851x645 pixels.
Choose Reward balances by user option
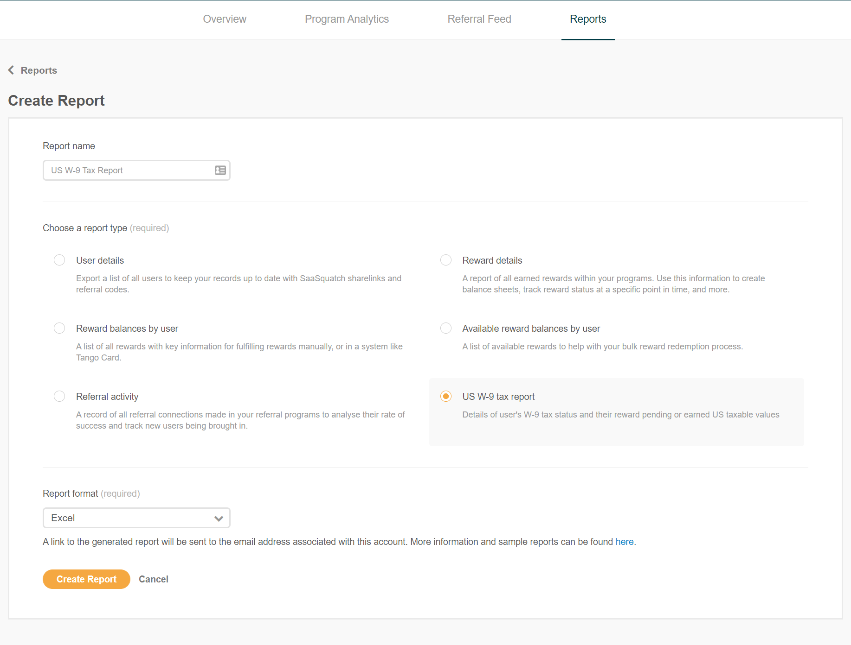click(x=59, y=328)
